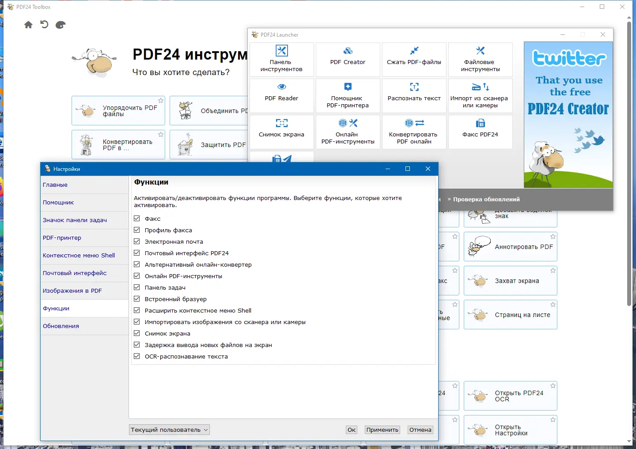Uncheck the Факс function checkbox
This screenshot has height=449, width=636.
(137, 219)
